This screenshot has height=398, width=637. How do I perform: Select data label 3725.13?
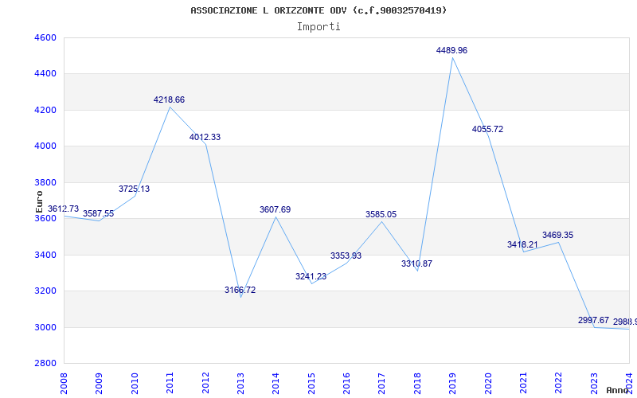pos(134,189)
